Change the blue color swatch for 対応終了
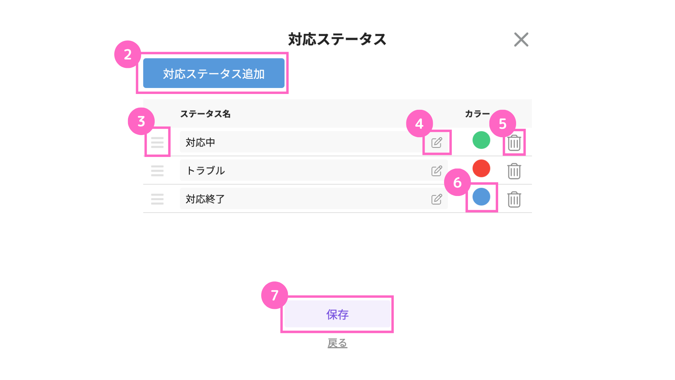 click(481, 197)
